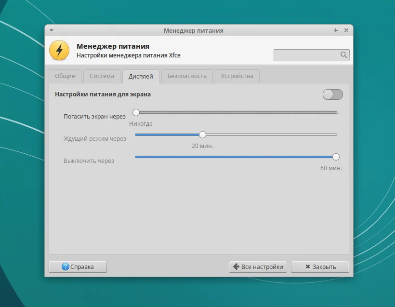Click the Закрыть button
The height and width of the screenshot is (307, 395).
point(320,267)
